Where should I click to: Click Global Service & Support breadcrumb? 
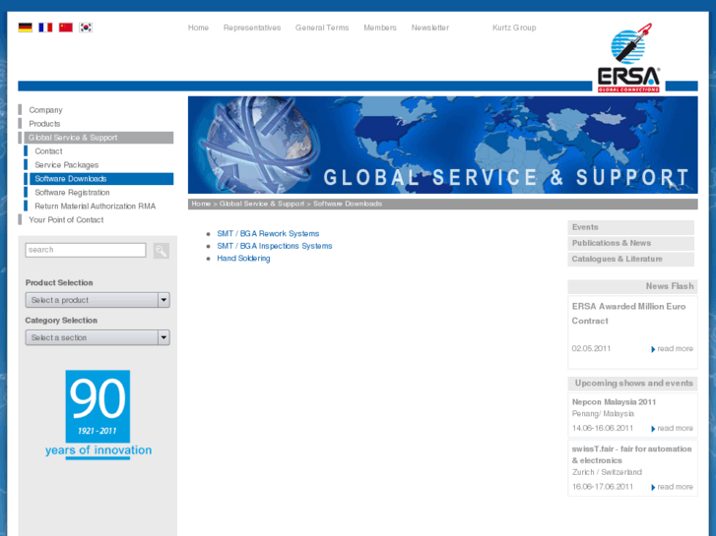coord(262,204)
